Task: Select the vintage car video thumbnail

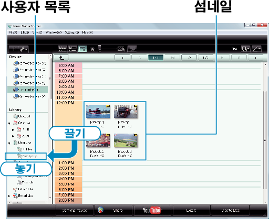Action: 126,112
